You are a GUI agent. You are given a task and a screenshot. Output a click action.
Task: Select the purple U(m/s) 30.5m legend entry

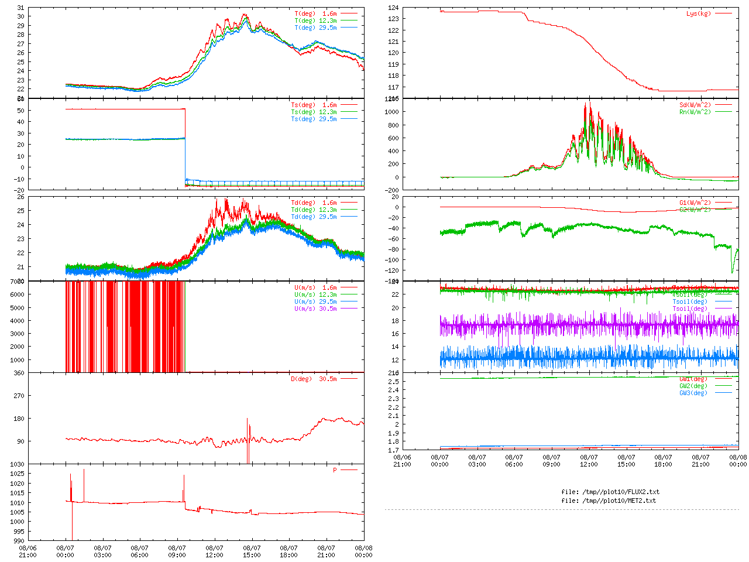coord(315,309)
